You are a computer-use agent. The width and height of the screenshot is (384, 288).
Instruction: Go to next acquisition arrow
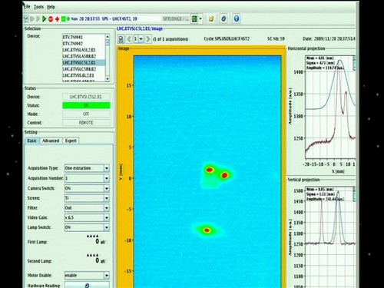pos(147,39)
